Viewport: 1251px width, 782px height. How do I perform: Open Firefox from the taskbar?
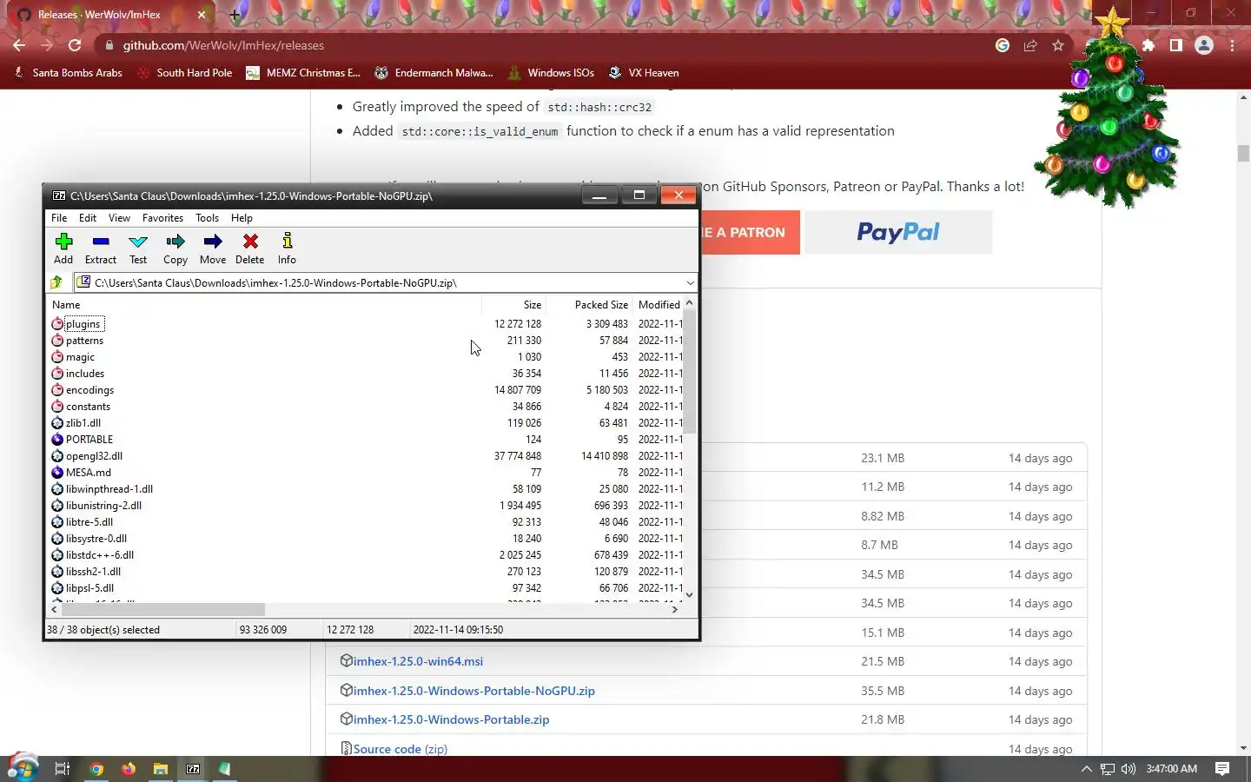click(x=129, y=769)
